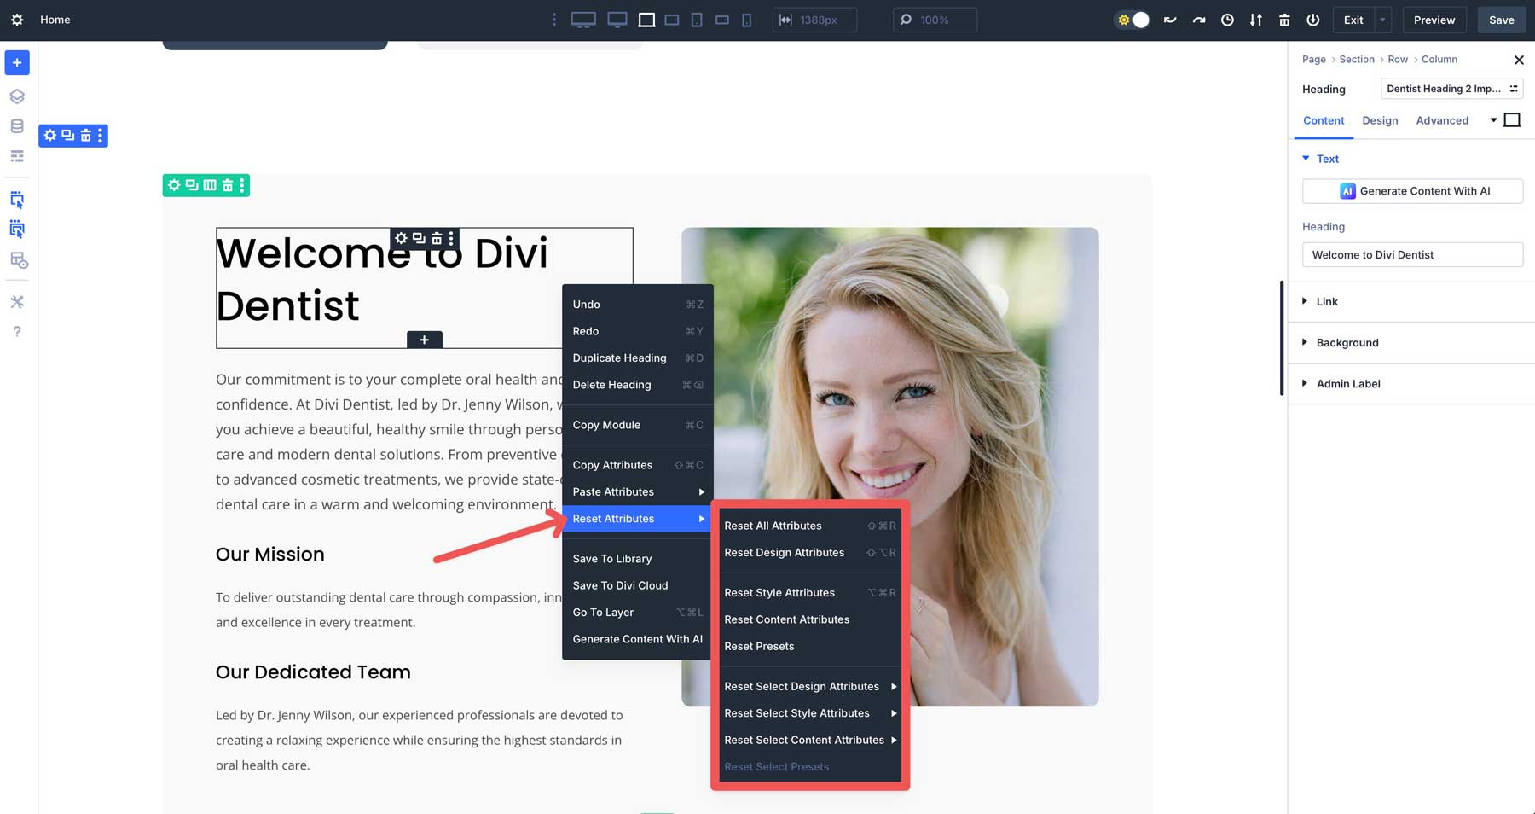Duplicate the heading using its toolbar icon

[x=417, y=239]
